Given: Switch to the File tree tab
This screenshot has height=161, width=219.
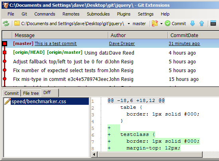Looking at the screenshot, I should tap(31, 93).
